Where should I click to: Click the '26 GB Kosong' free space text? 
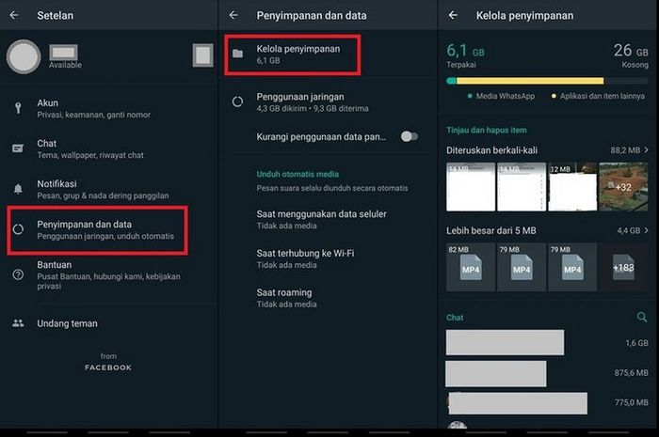631,55
